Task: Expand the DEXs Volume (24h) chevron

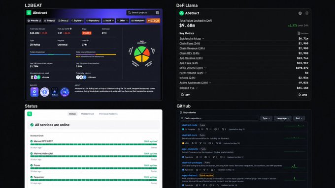Action: click(205, 68)
